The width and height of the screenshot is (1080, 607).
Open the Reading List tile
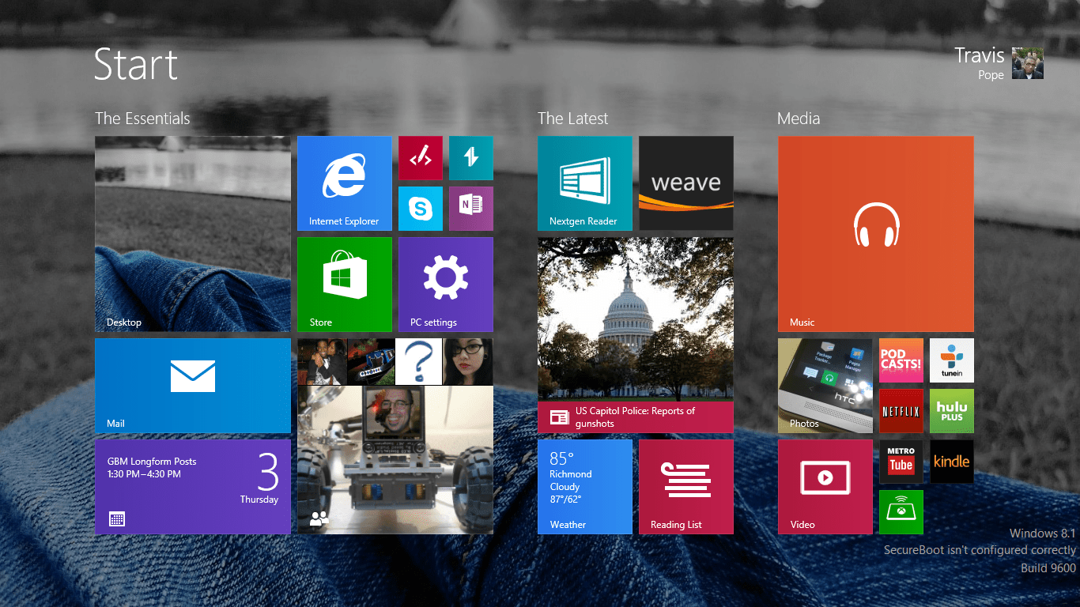[x=685, y=487]
